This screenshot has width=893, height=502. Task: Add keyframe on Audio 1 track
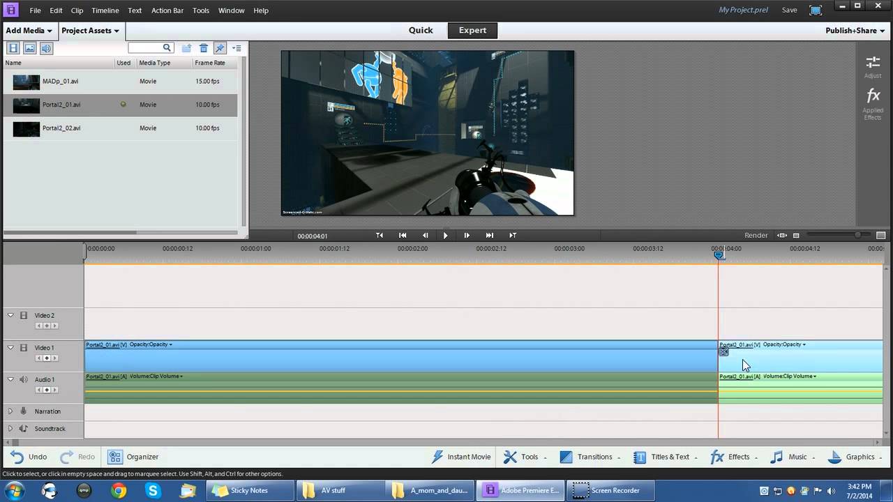click(x=47, y=390)
